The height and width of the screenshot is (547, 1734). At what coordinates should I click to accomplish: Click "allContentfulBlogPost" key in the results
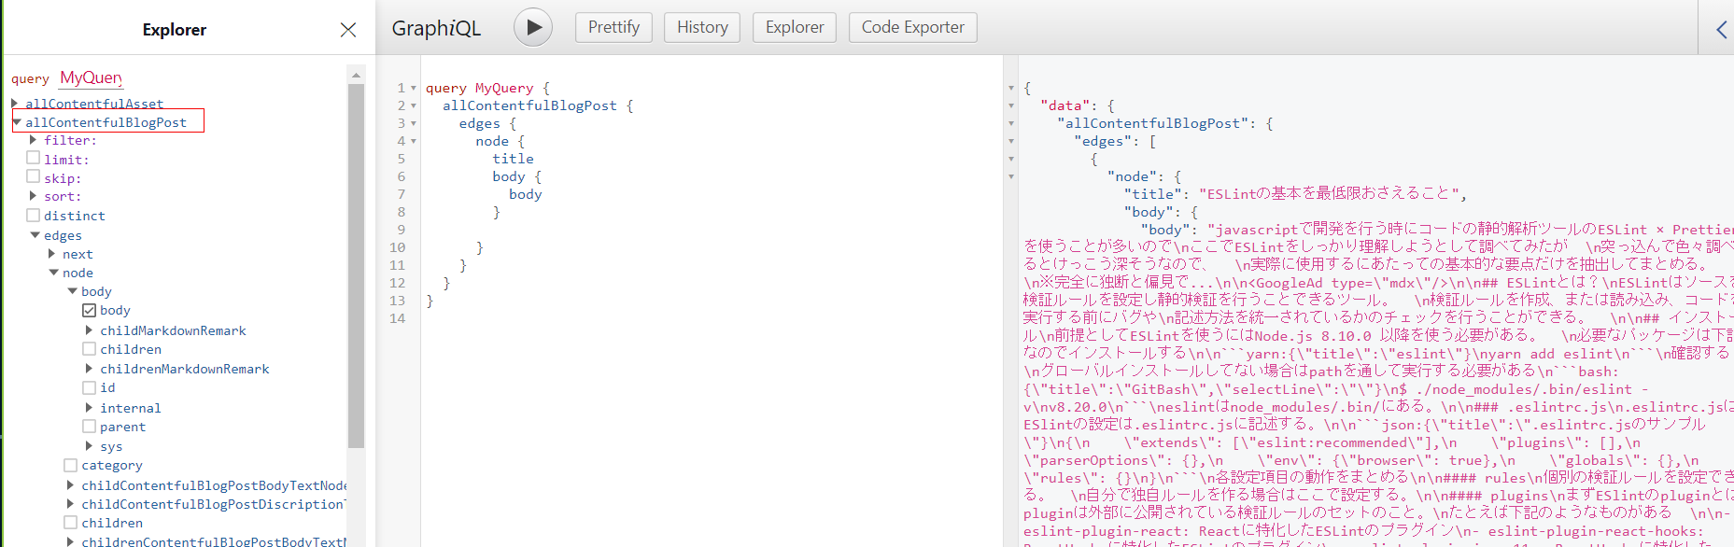pyautogui.click(x=1154, y=123)
